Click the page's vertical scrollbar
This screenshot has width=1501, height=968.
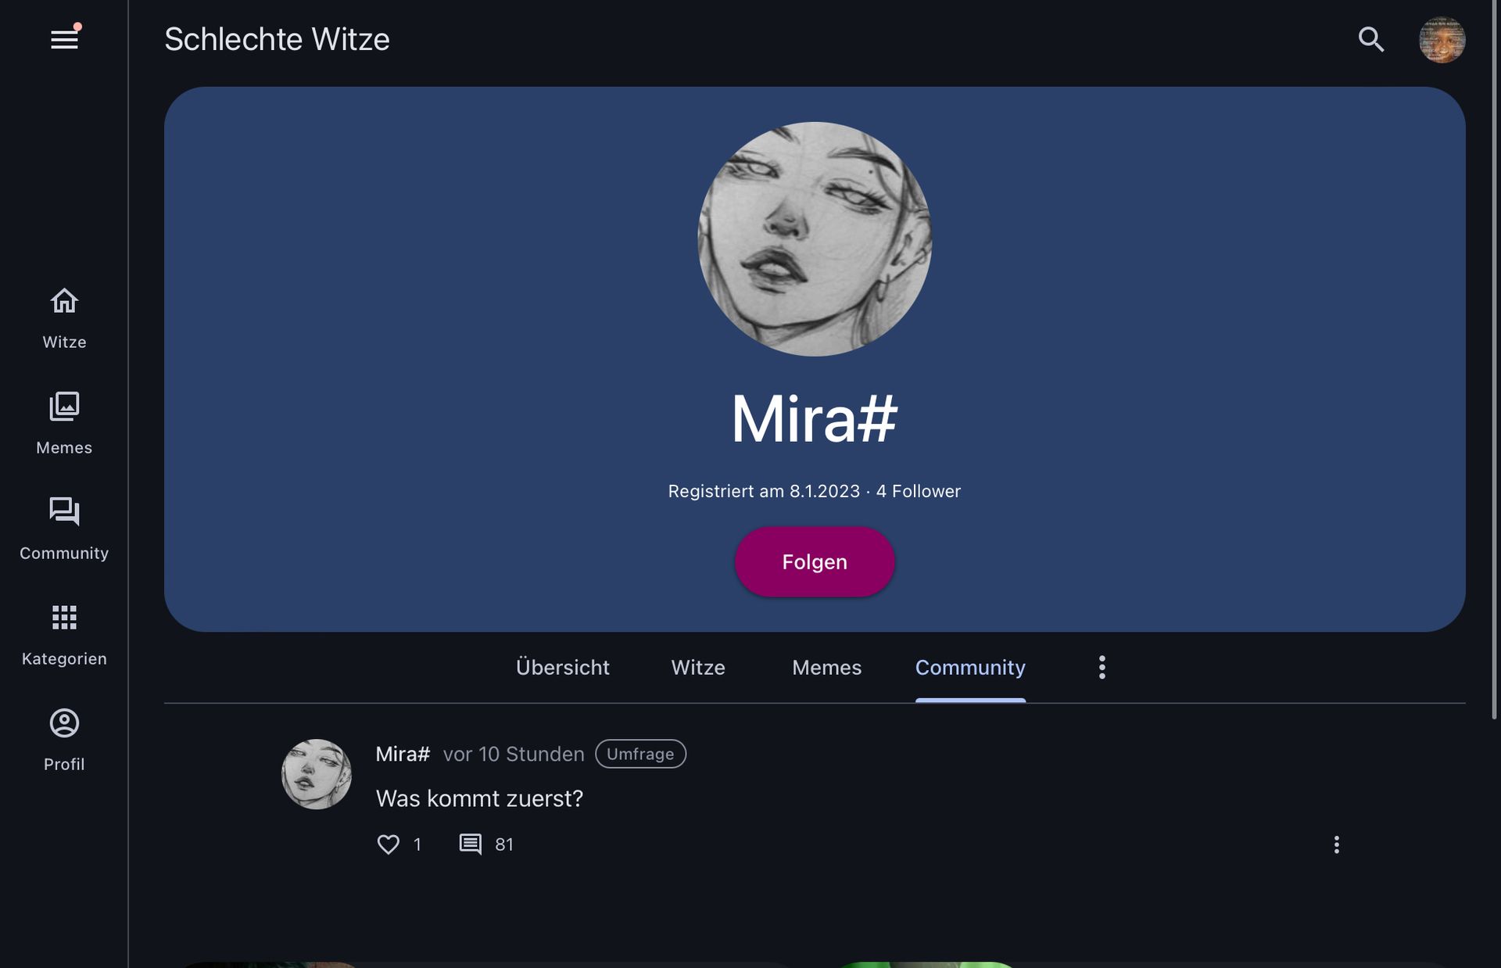1494,360
